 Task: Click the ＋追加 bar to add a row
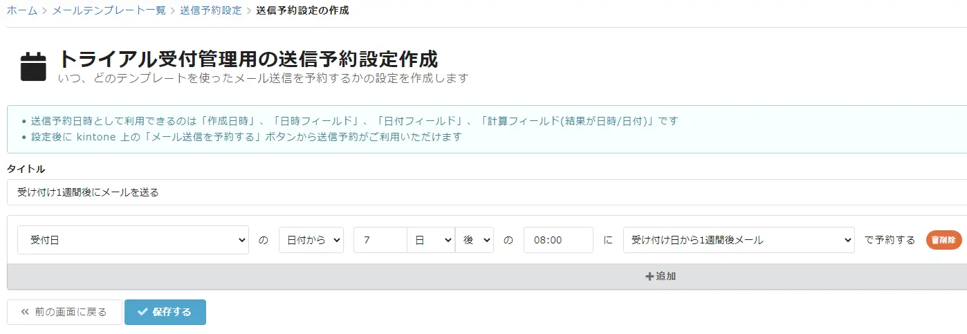(487, 276)
